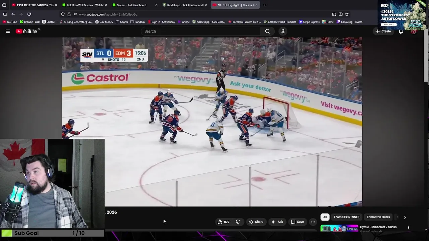Filter by From SPORTSNET chip
The image size is (429, 241).
point(347,217)
